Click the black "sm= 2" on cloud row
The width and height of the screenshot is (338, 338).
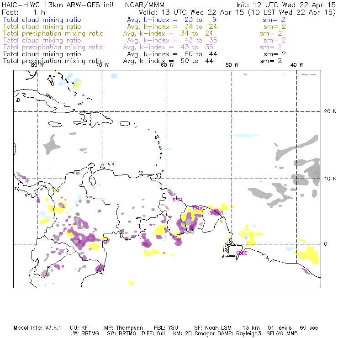tap(275, 54)
